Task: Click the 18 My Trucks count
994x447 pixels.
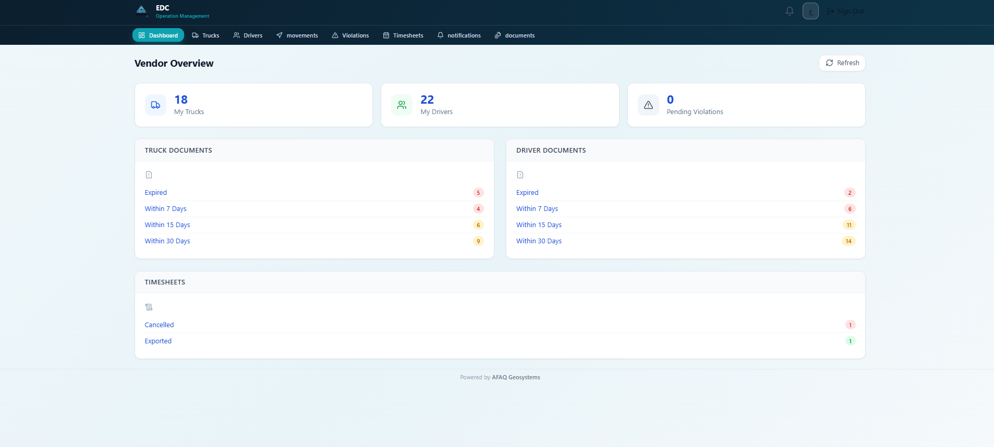Action: 181,100
